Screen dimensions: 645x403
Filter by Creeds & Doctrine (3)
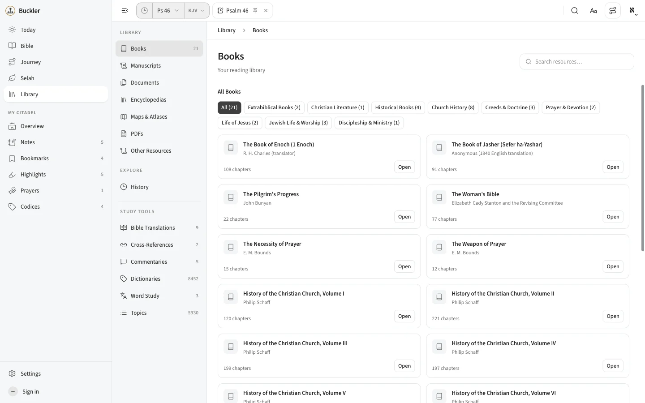tap(510, 108)
